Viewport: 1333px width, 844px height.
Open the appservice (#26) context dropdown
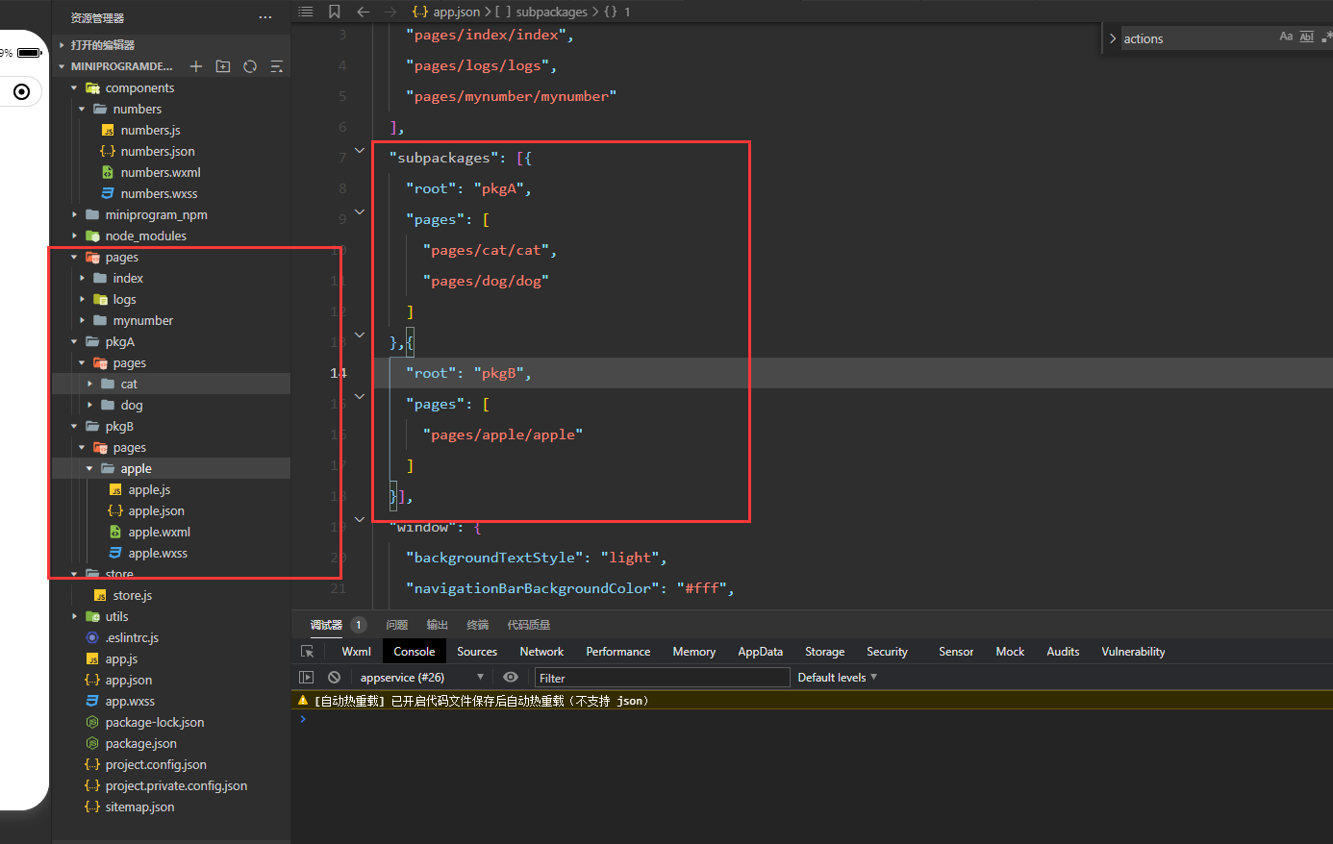click(x=421, y=677)
